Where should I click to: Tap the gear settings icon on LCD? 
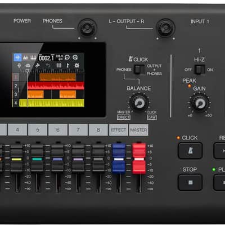point(76,65)
